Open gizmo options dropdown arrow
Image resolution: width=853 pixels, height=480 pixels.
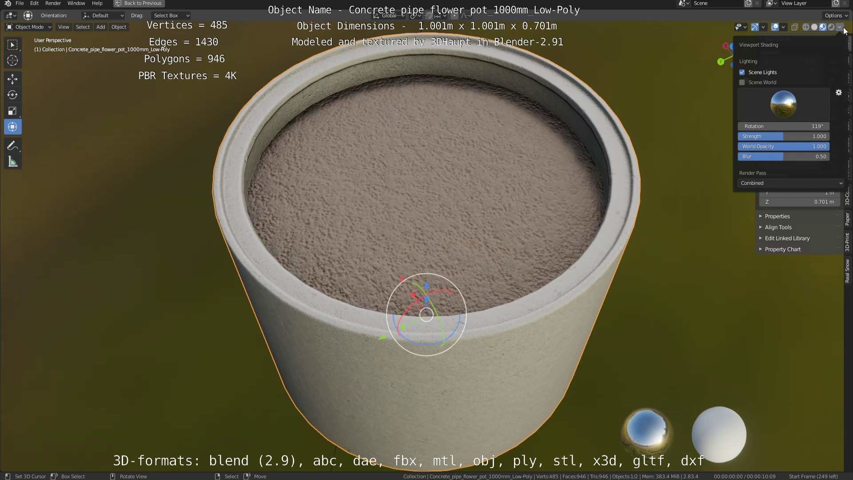click(x=763, y=27)
